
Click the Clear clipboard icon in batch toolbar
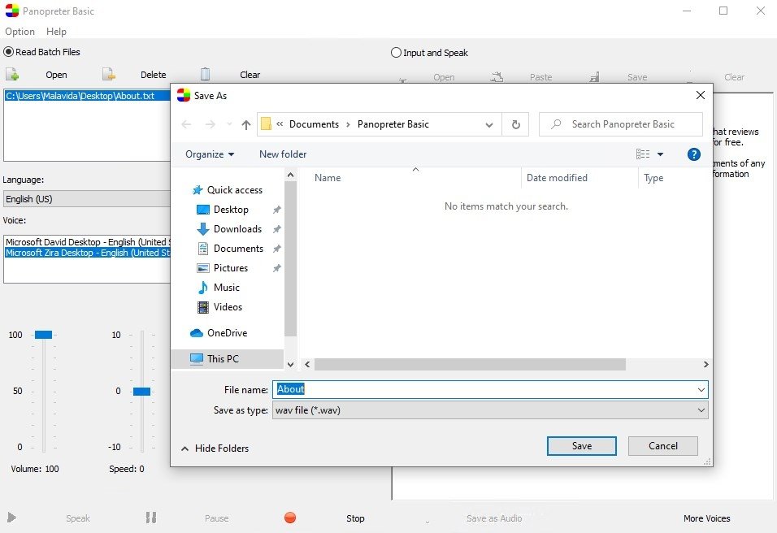[x=205, y=74]
